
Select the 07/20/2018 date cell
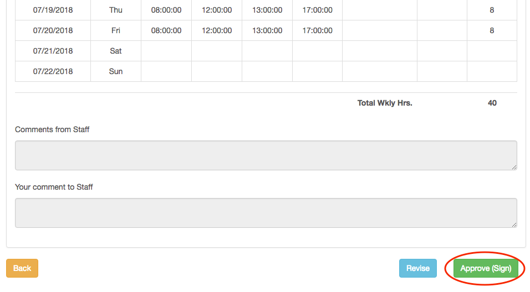tap(53, 30)
